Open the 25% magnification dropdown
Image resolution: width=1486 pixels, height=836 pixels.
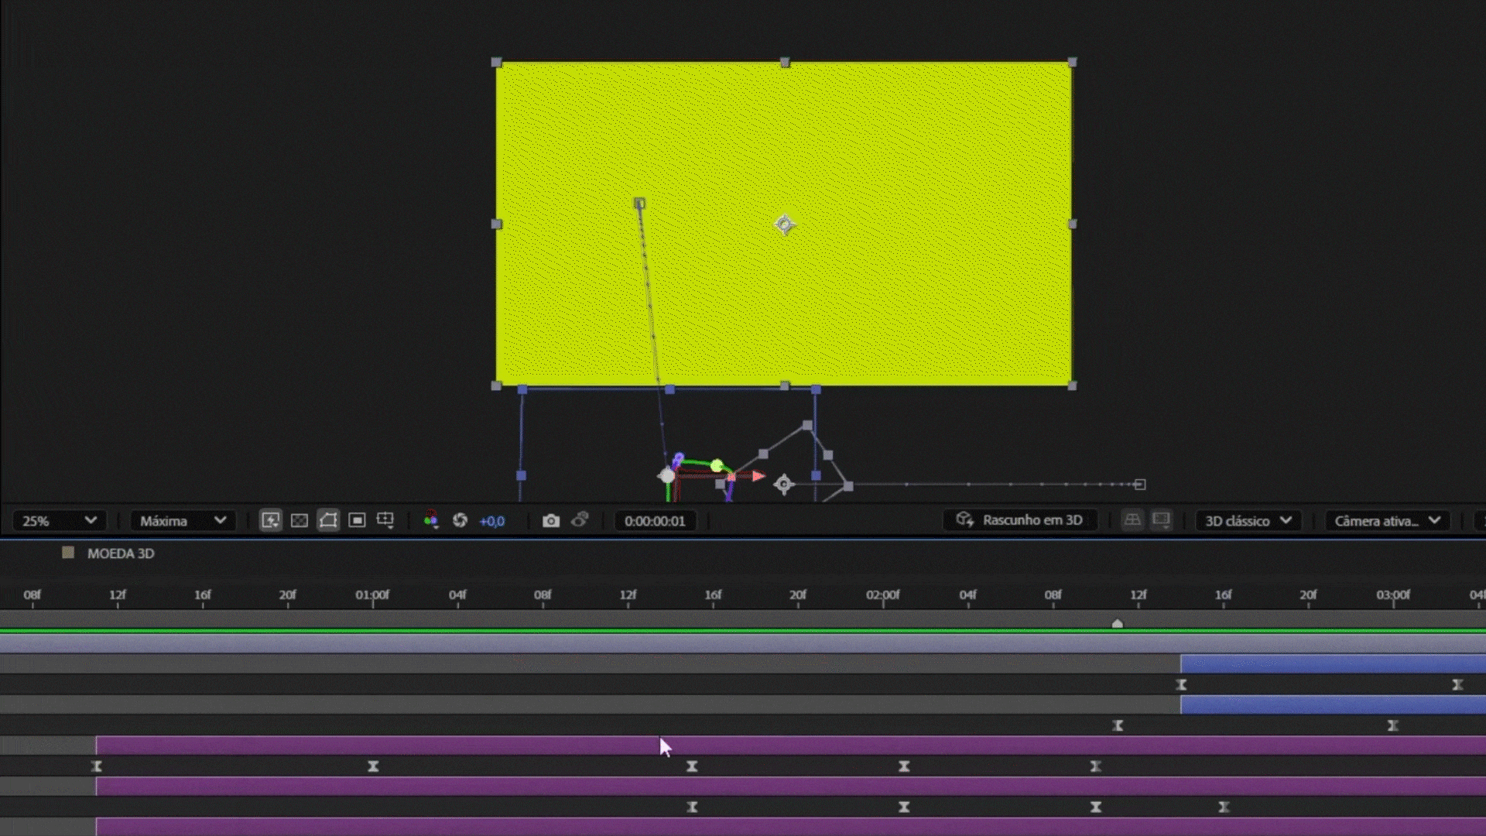point(59,521)
